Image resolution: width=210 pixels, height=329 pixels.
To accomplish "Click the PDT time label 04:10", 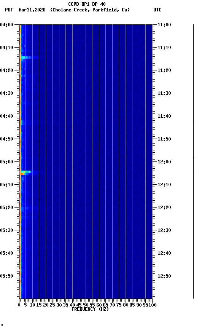I will click(6, 48).
